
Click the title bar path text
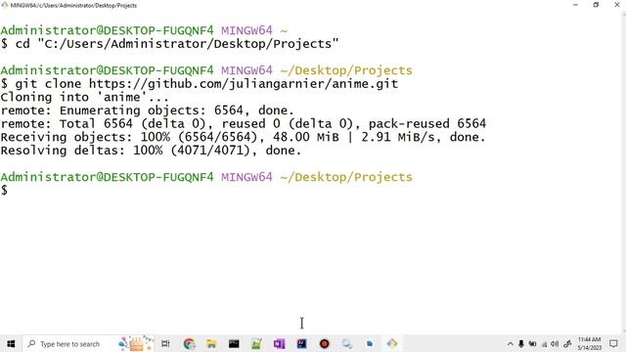tap(73, 5)
